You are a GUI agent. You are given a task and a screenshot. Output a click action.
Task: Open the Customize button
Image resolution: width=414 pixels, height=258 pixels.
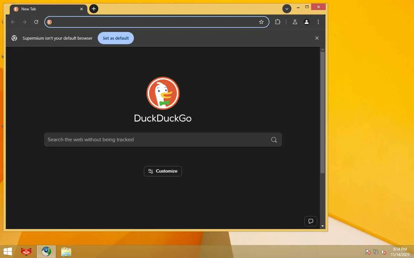[x=163, y=171]
